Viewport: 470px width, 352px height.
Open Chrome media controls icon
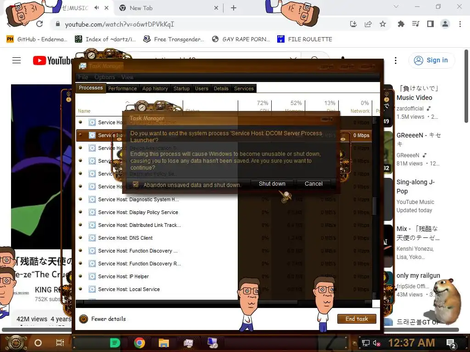point(416,24)
